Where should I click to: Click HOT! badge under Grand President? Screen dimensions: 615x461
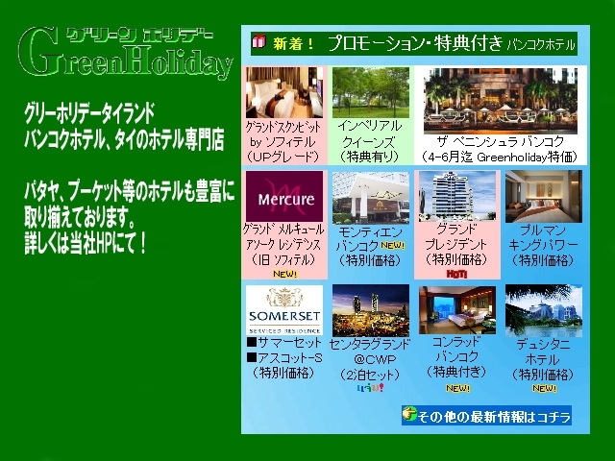pyautogui.click(x=457, y=274)
